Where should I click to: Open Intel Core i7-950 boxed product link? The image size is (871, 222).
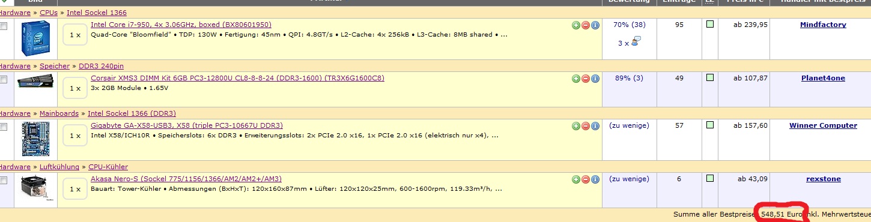point(181,25)
